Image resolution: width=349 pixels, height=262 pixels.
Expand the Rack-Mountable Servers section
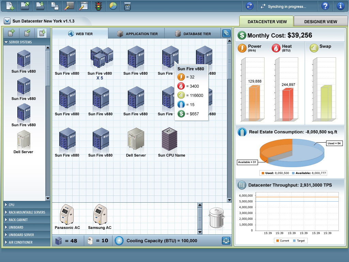tap(27, 212)
